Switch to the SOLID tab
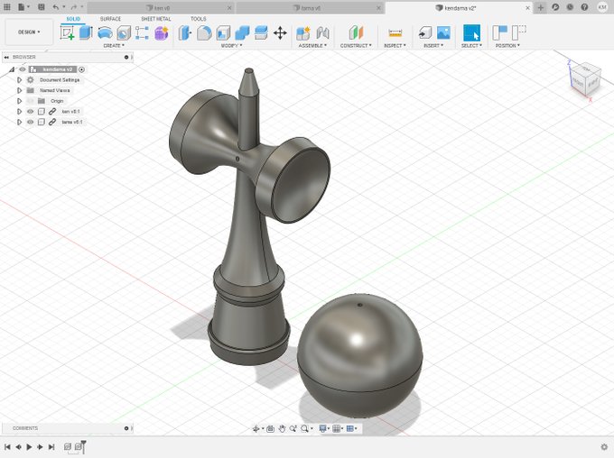 pos(73,19)
